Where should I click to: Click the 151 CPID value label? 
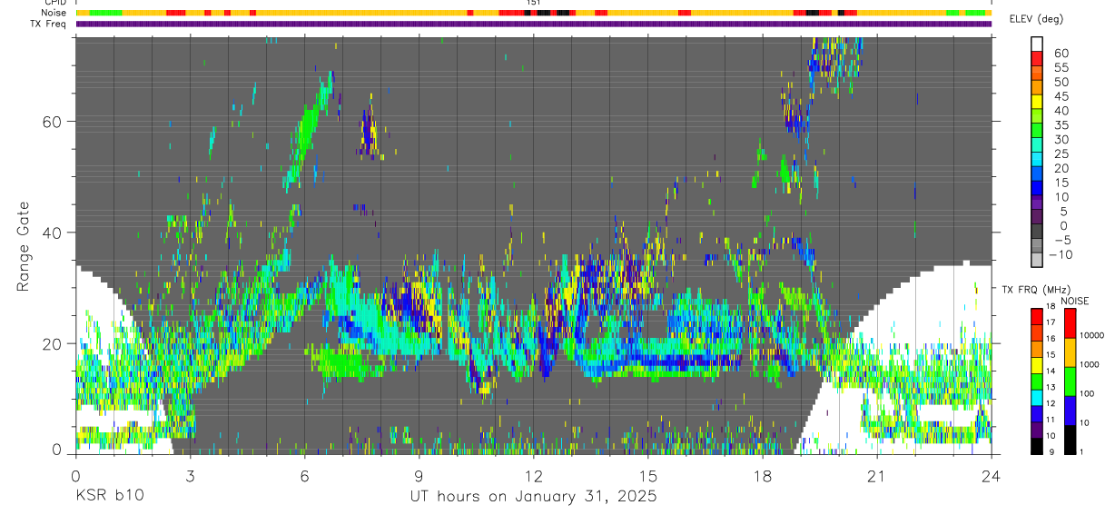point(534,3)
